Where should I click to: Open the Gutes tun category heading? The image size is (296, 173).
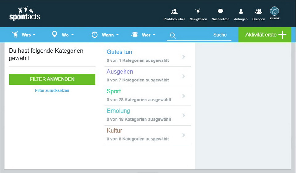(x=119, y=52)
